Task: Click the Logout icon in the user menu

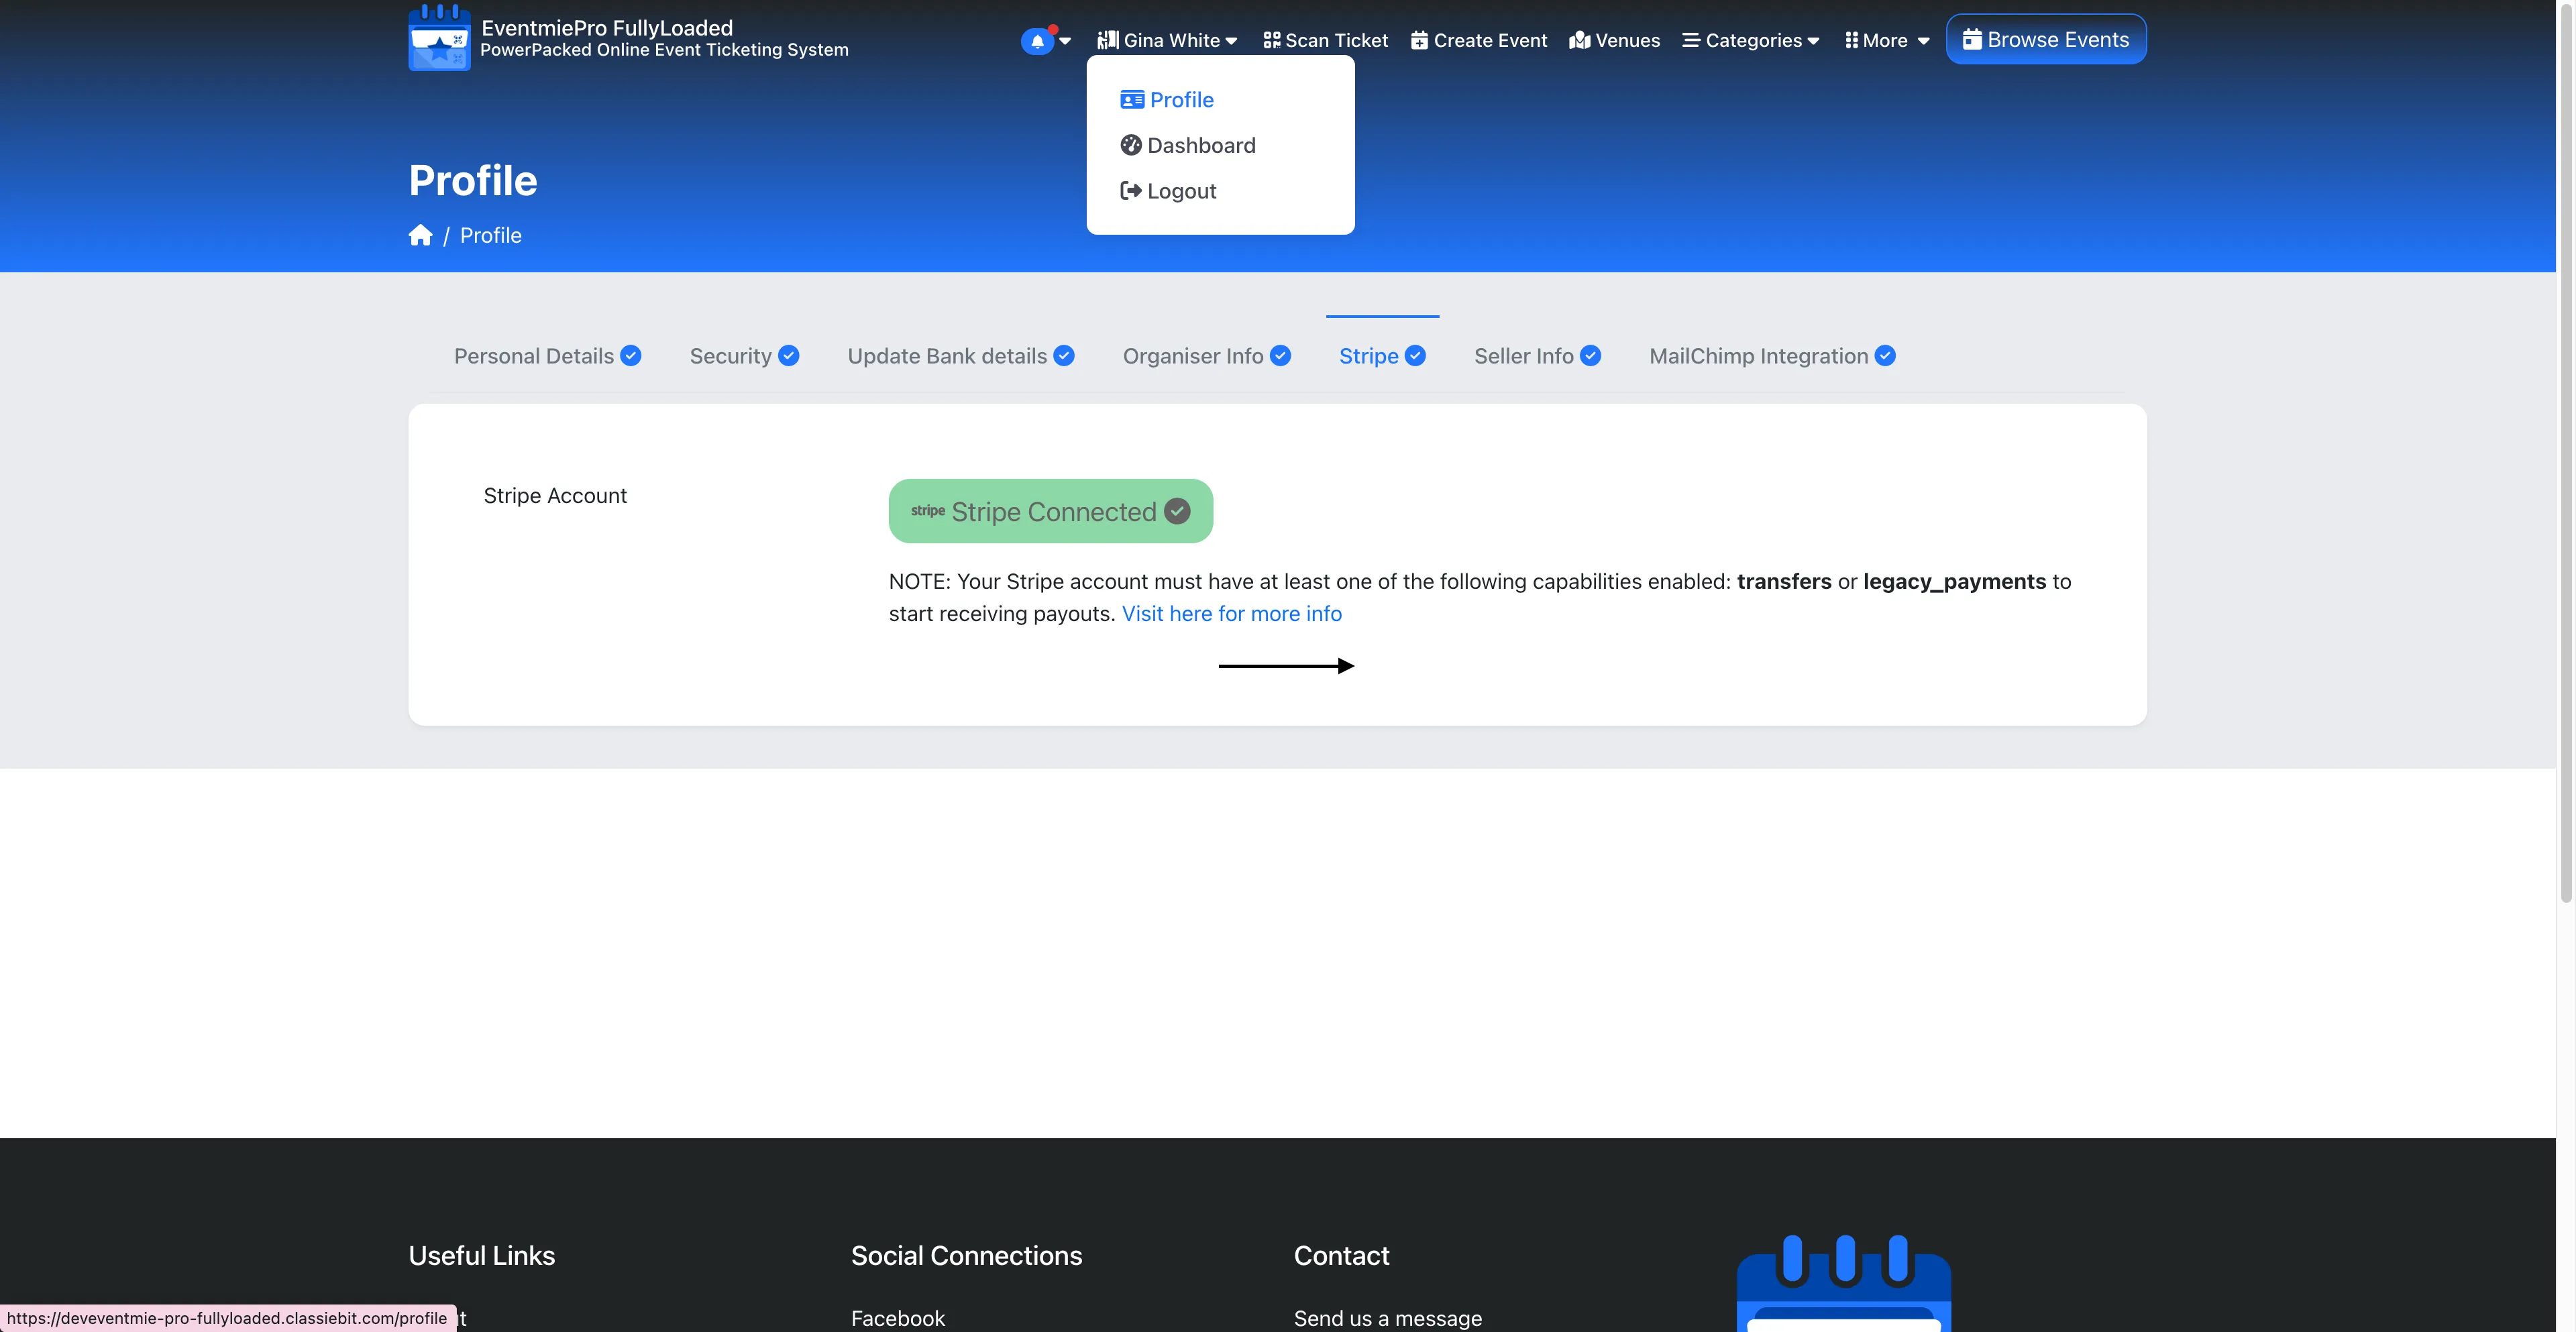Action: [x=1130, y=190]
